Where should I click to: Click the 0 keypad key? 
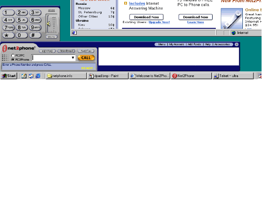(x=22, y=35)
